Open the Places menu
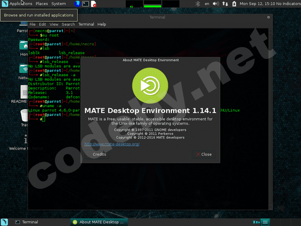The height and width of the screenshot is (226, 301). (41, 3)
